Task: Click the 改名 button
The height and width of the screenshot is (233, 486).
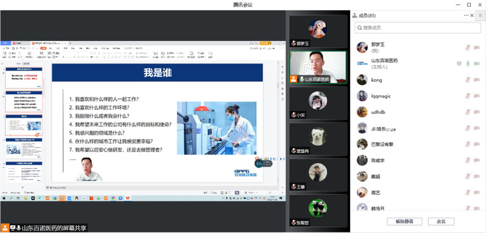Action: click(x=441, y=221)
